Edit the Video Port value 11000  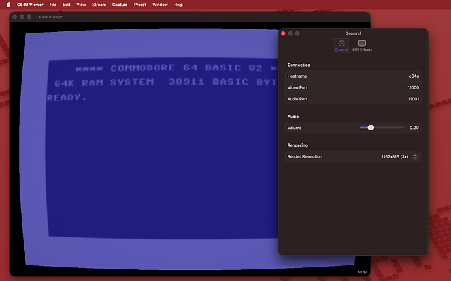(x=413, y=87)
